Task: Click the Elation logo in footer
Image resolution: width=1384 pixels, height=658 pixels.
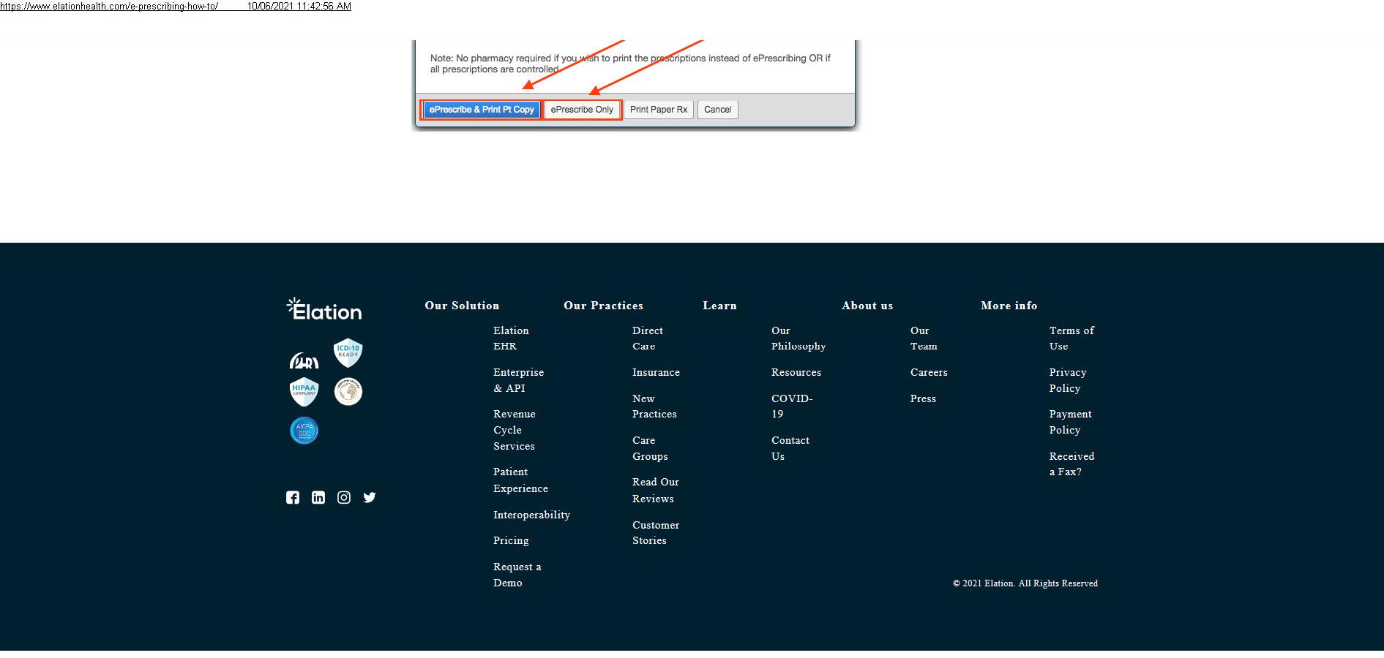Action: (x=324, y=309)
